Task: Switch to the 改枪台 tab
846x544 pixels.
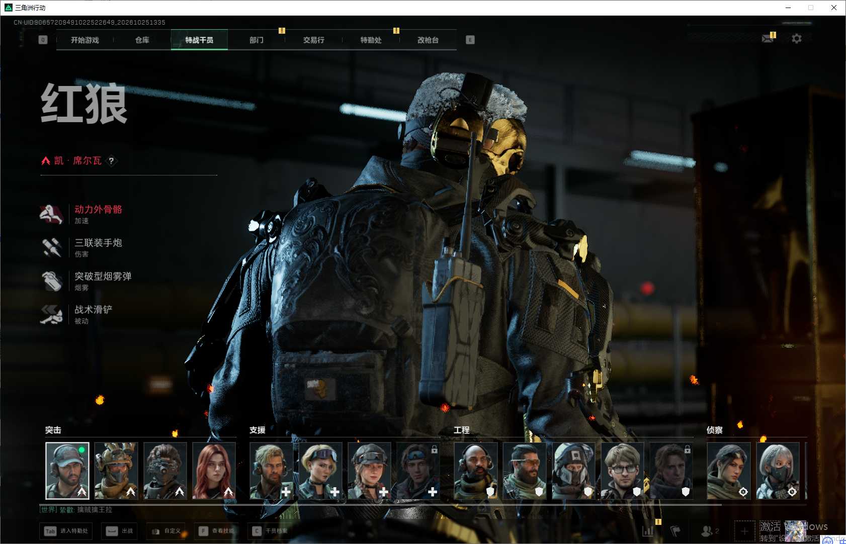Action: pos(428,40)
